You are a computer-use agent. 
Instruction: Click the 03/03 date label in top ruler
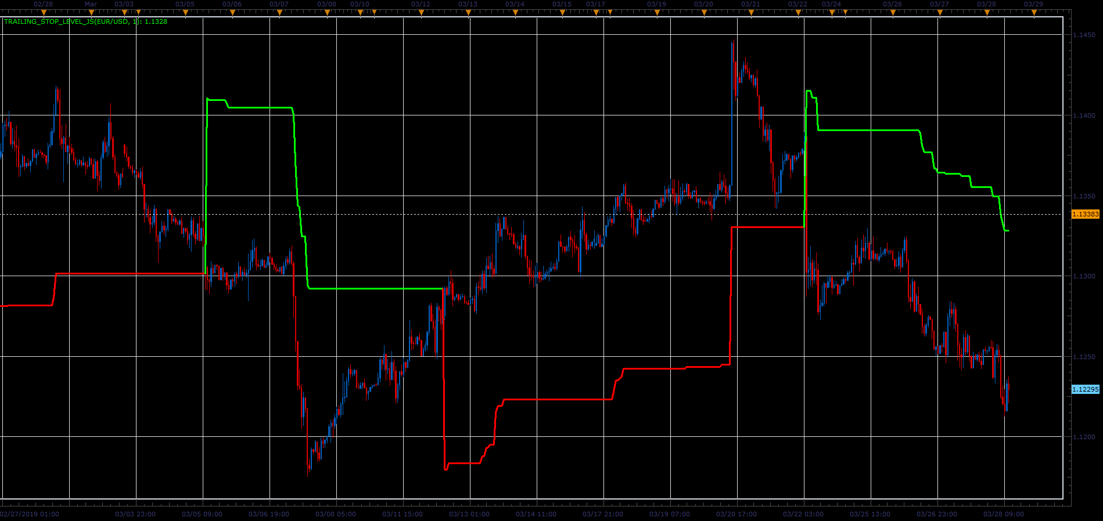pos(124,4)
